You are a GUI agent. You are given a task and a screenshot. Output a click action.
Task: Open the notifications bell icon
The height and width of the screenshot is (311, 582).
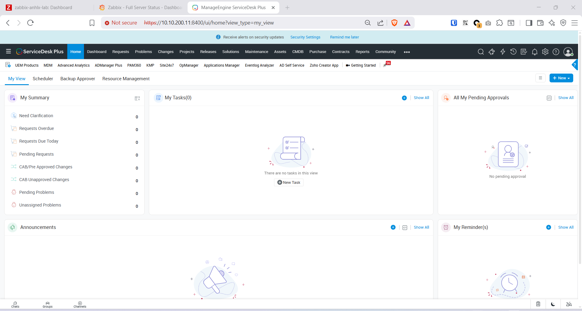tap(535, 52)
